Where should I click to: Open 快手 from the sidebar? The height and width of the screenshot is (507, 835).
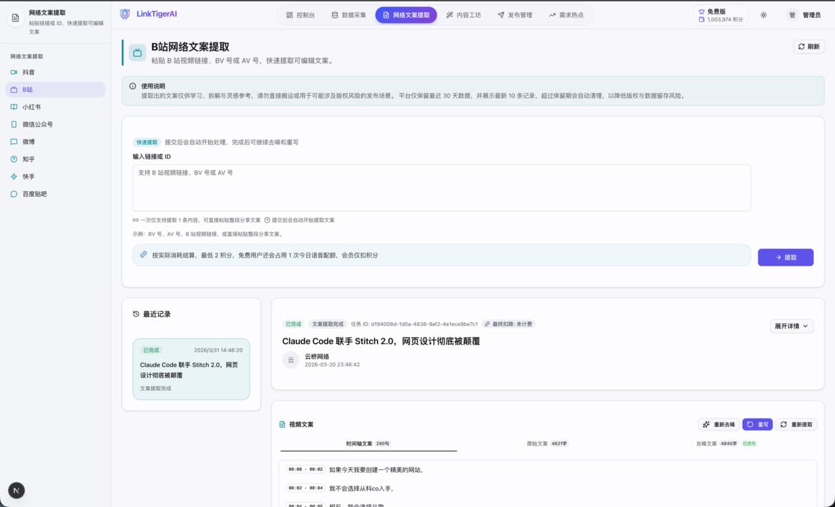[x=28, y=177]
